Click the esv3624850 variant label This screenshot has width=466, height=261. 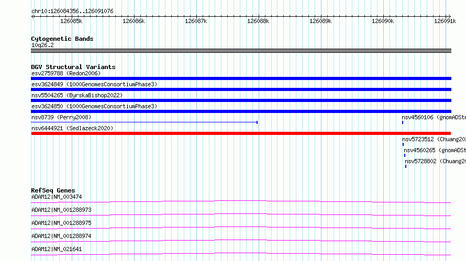coord(94,106)
